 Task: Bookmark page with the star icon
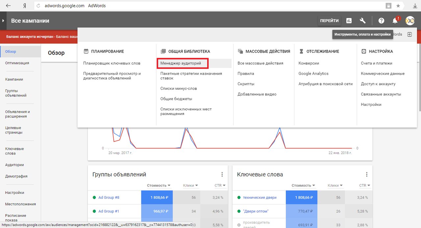(398, 6)
